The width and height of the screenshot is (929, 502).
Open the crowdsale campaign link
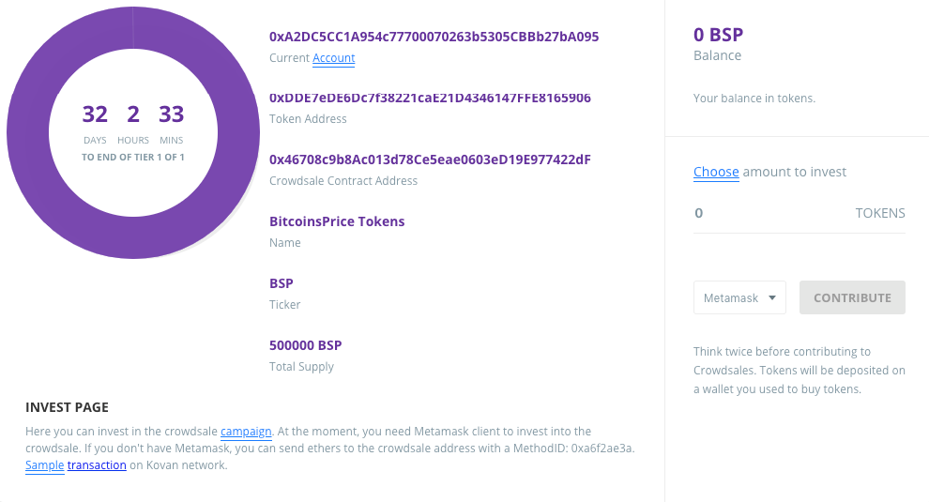click(246, 432)
